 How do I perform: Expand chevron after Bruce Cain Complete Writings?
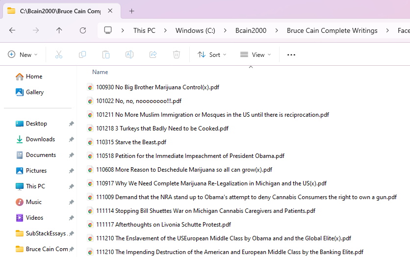point(387,30)
